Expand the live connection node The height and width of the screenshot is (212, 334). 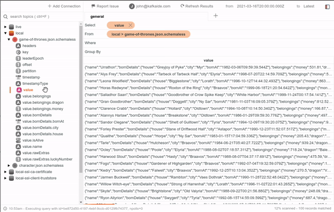6,27
